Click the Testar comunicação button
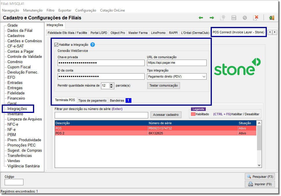Viewport: 281px width, 196px height. [x=164, y=85]
